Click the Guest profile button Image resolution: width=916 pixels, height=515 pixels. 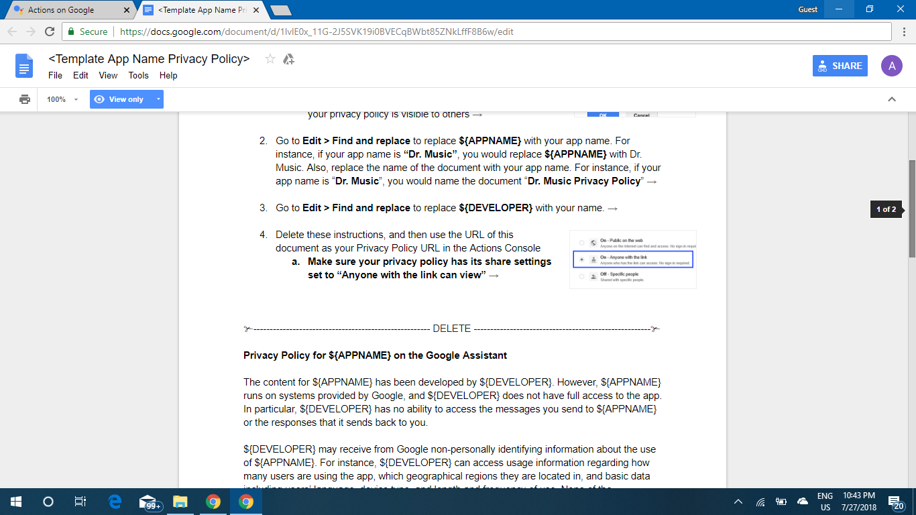pos(808,9)
